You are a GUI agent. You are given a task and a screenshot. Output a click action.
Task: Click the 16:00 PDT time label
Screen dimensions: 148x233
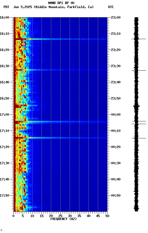click(x=5, y=18)
